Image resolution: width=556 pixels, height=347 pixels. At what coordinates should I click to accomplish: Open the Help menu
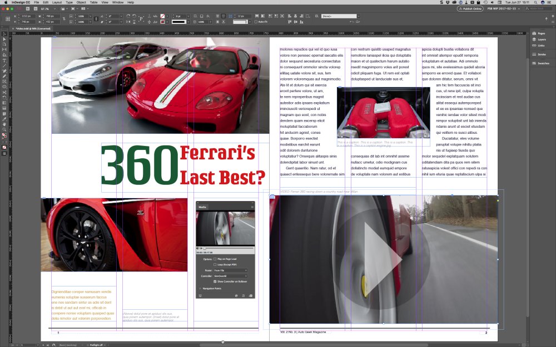pos(131,2)
